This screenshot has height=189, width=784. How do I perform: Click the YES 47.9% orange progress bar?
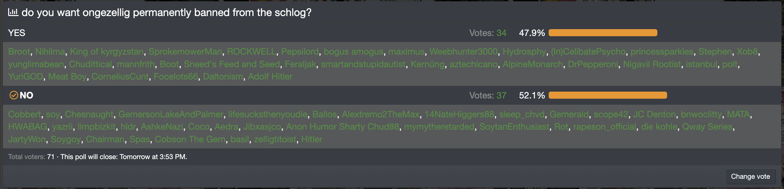coord(603,33)
